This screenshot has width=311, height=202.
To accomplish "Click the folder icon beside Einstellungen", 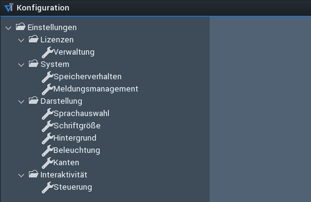I will pos(21,27).
